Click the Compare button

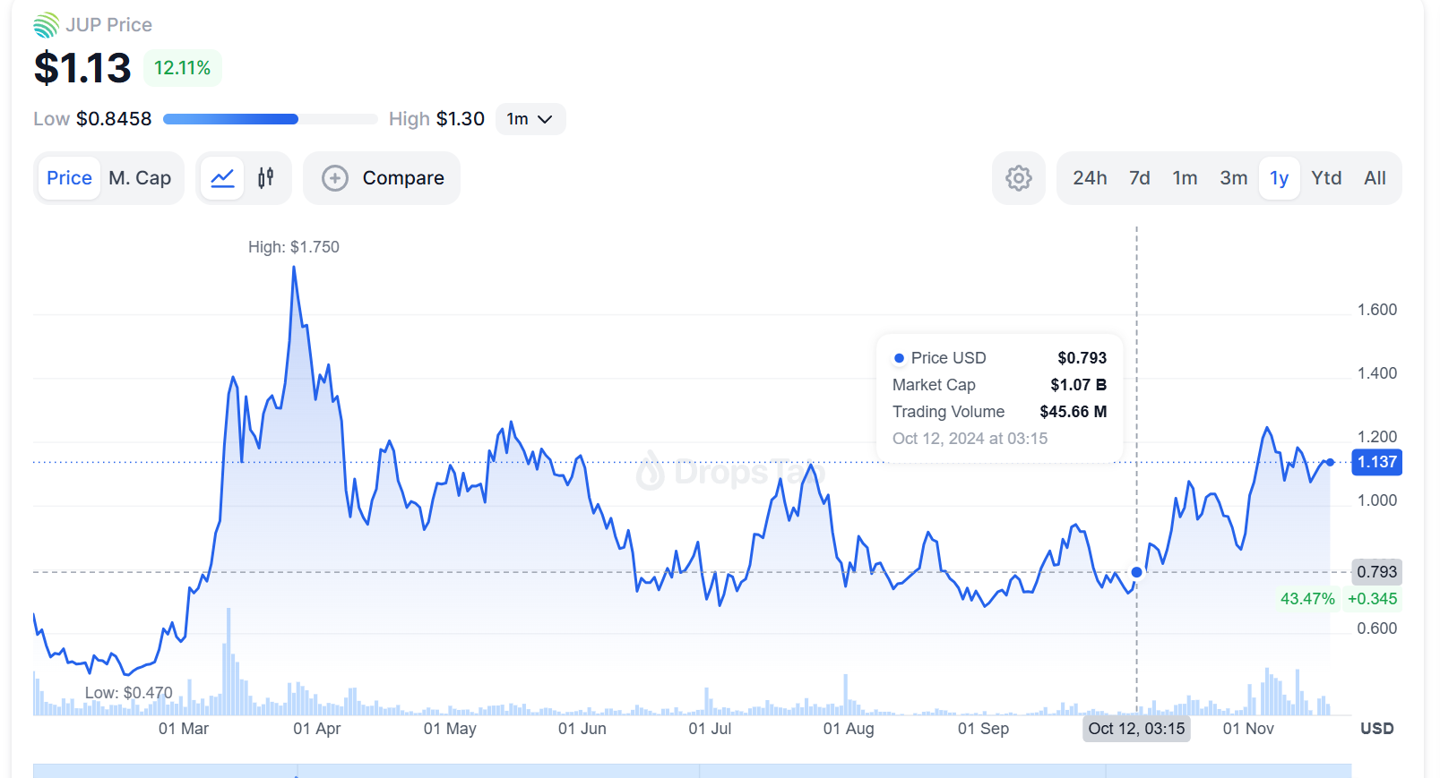pyautogui.click(x=402, y=178)
